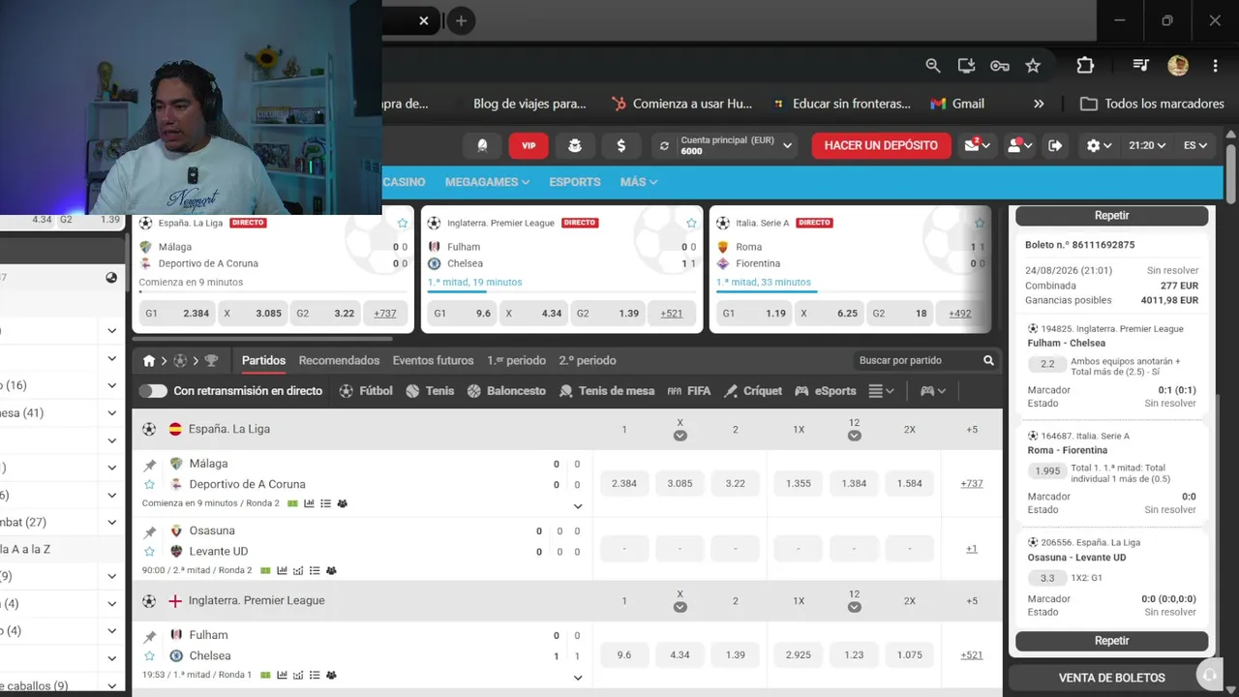Favorite the Málaga card with its star

point(403,223)
